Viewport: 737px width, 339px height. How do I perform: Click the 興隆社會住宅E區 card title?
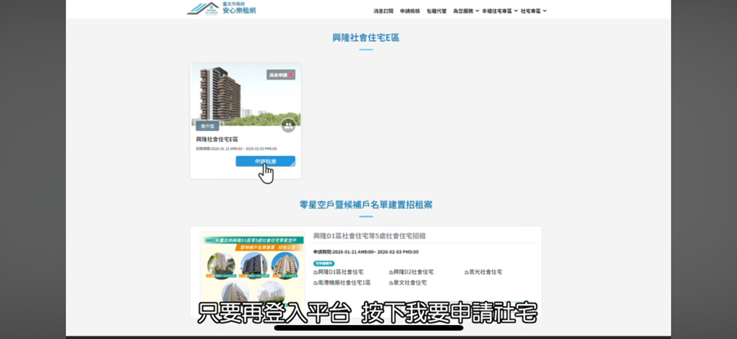point(217,140)
